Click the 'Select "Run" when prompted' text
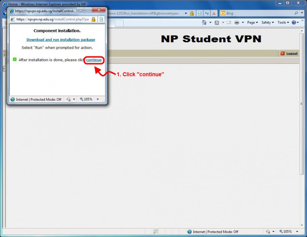Image resolution: width=307 pixels, height=237 pixels. 57,48
